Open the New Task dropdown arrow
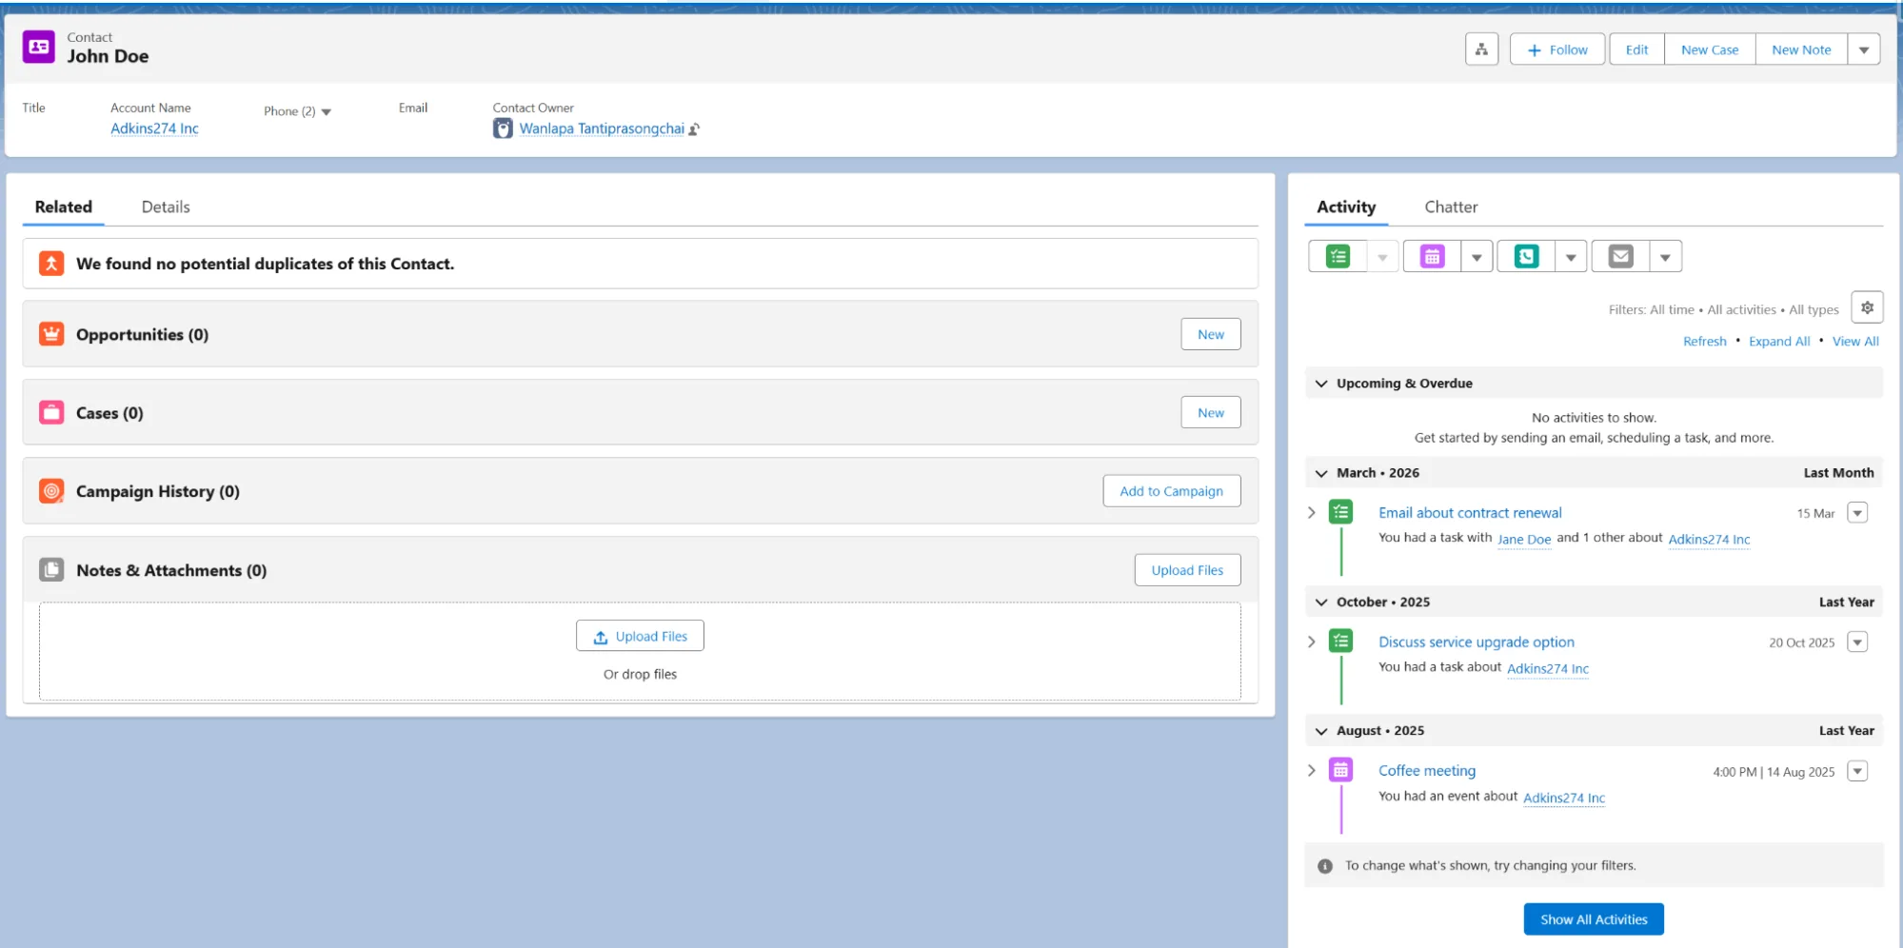Viewport: 1903px width, 948px height. click(x=1382, y=257)
